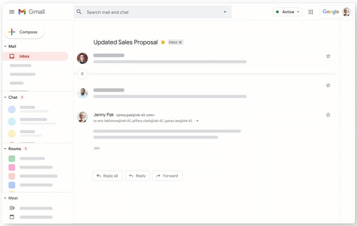Collapse the Chat section

tap(5, 97)
